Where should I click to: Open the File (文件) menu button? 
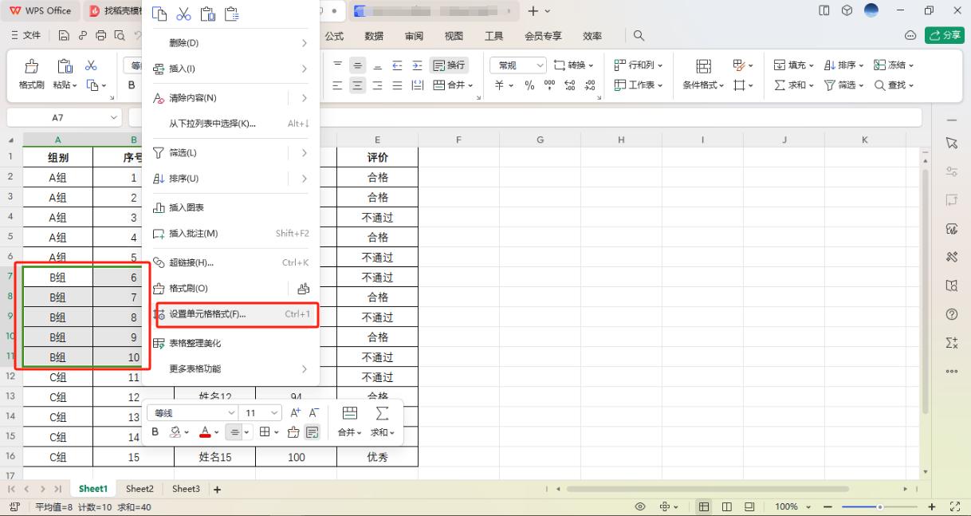(26, 36)
